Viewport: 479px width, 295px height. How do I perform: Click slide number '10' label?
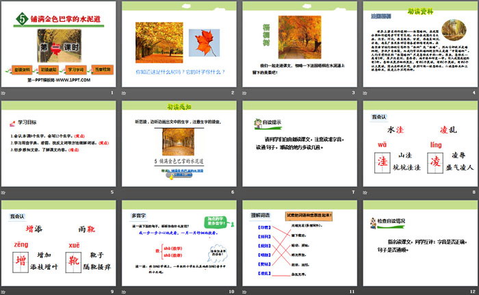(x=231, y=292)
